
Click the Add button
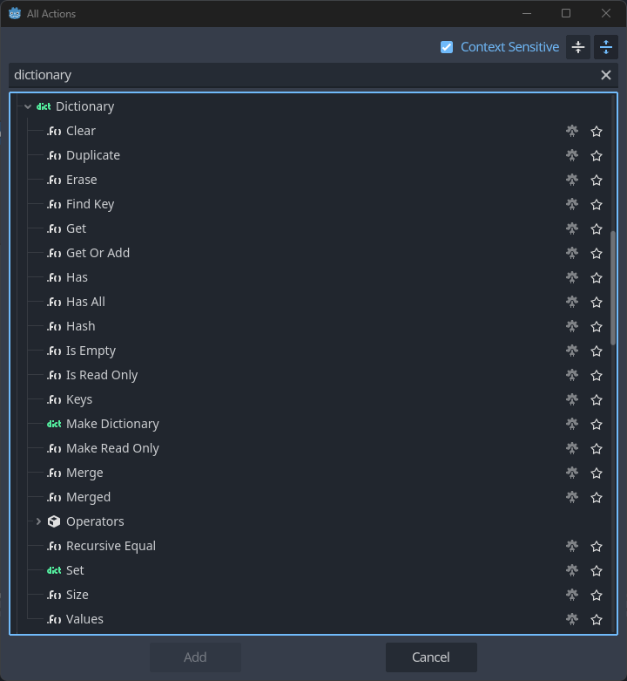coord(195,657)
